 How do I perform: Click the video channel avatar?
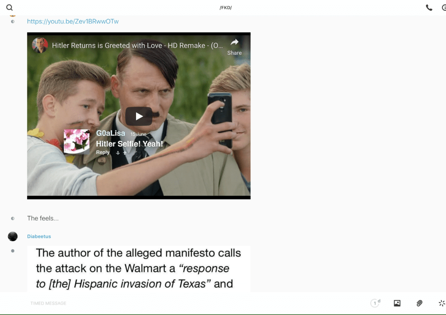pyautogui.click(x=40, y=45)
